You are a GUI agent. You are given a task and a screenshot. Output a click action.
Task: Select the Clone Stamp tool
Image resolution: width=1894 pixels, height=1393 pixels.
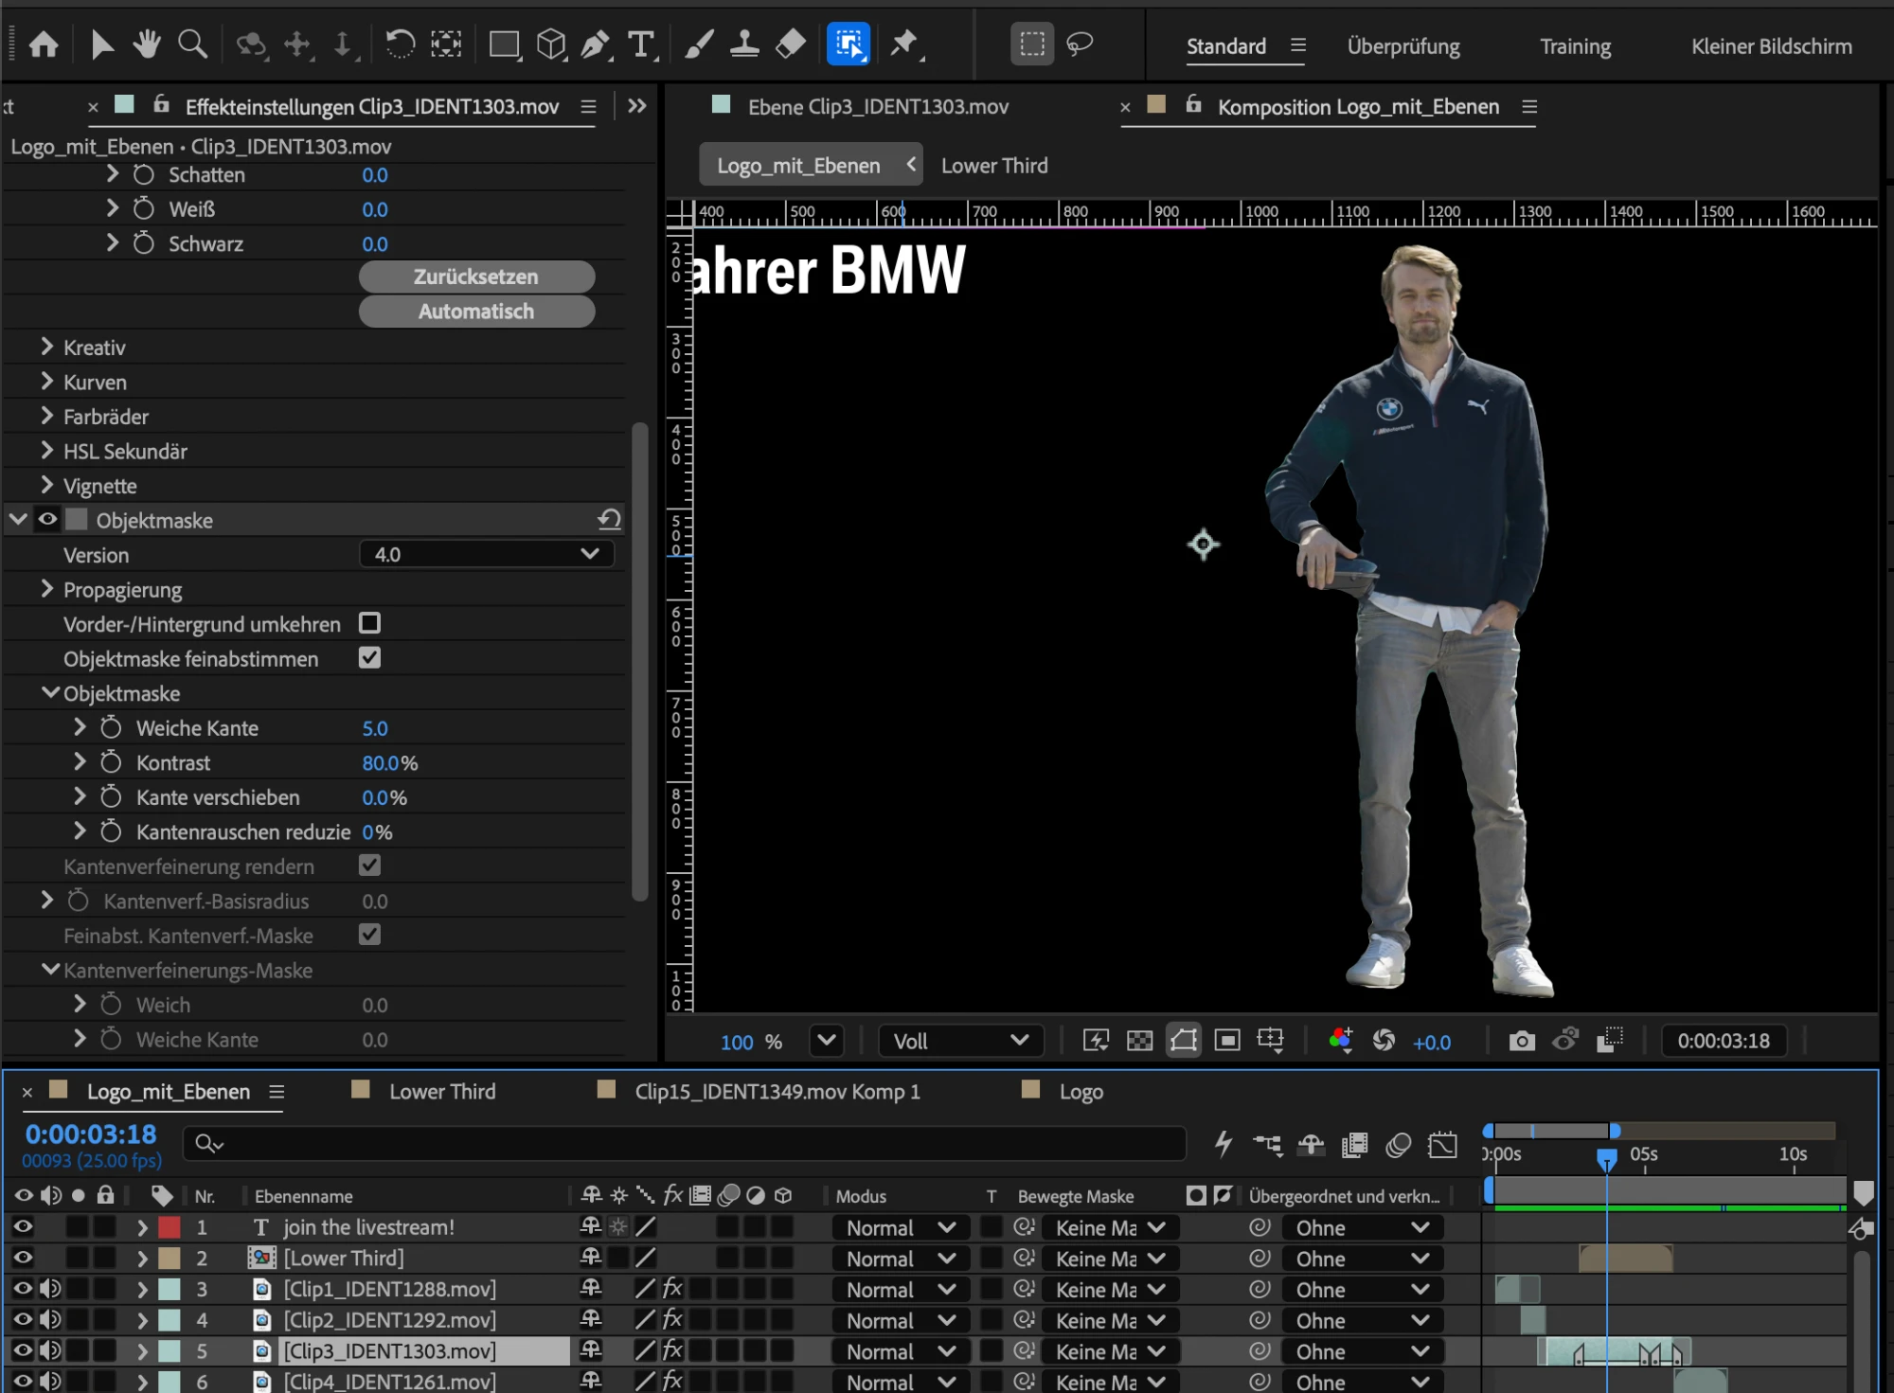pyautogui.click(x=744, y=45)
